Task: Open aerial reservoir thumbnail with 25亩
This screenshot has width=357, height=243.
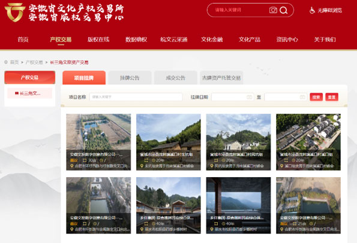Action: (308, 205)
